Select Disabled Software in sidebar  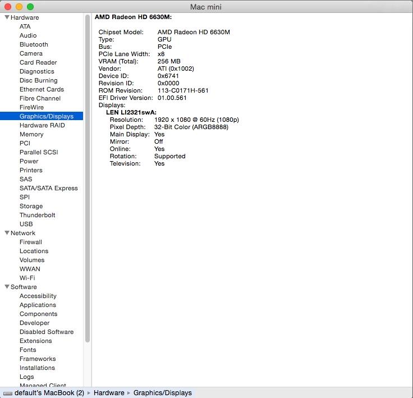coord(47,332)
